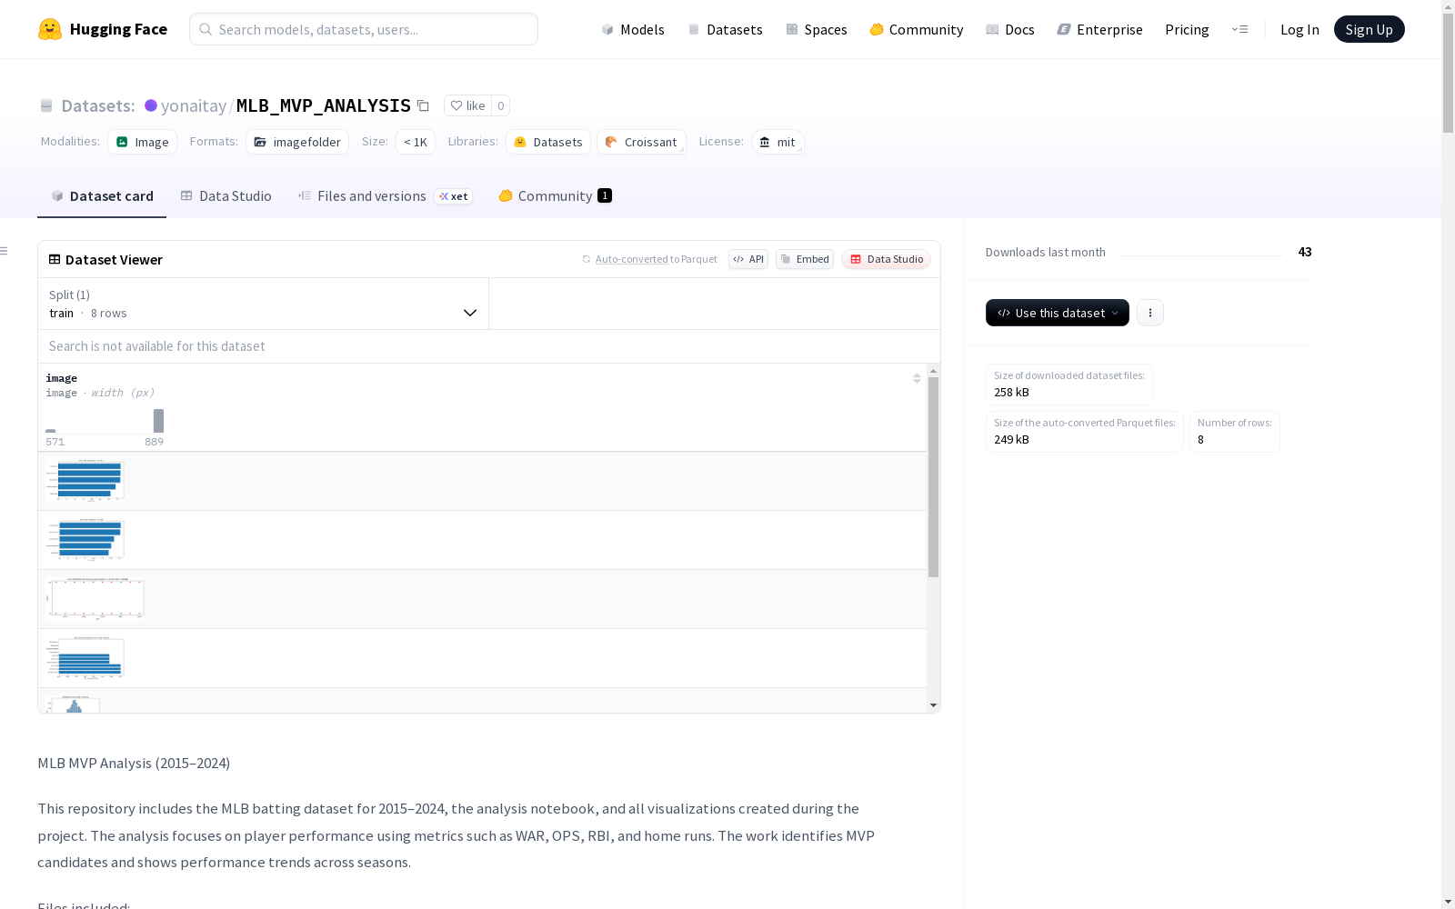Click the dataset viewer vertical scrollbar thumb

[x=933, y=477]
